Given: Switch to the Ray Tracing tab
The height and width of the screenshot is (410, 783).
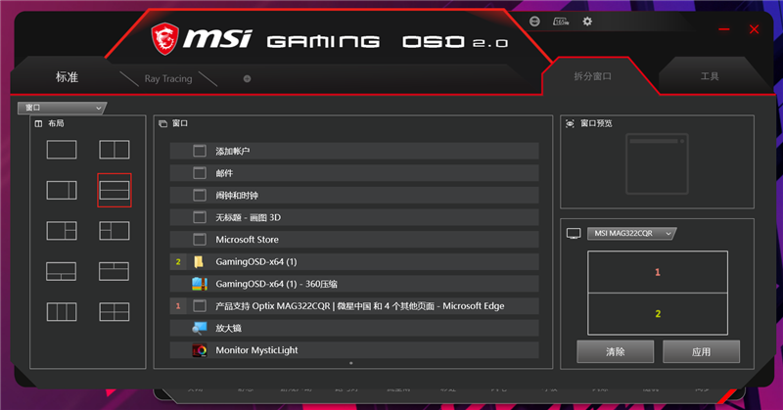Looking at the screenshot, I should pos(168,79).
